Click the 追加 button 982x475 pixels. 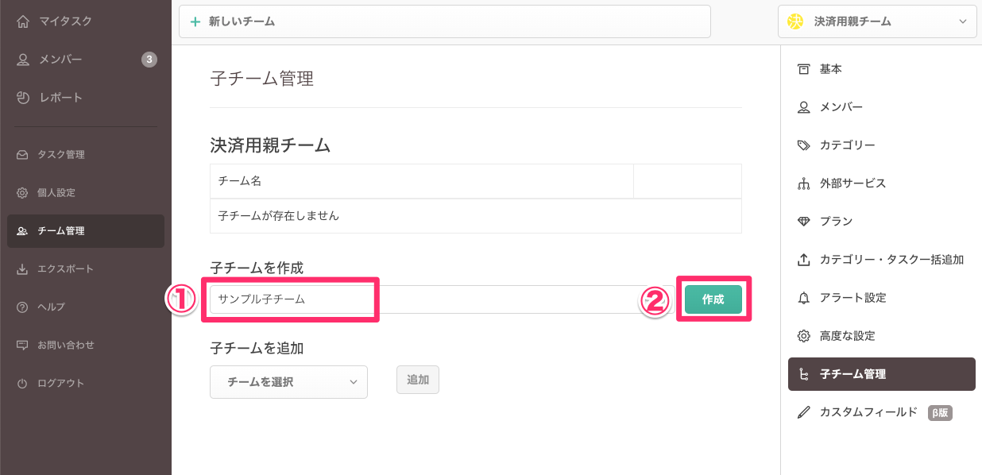point(418,380)
